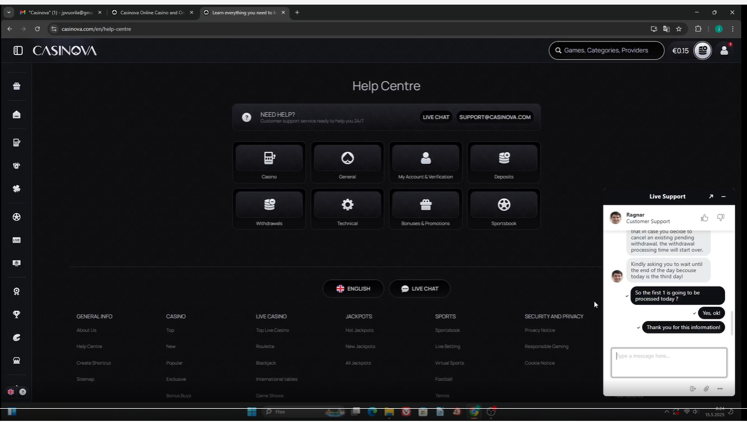Click the support@casinova.com email button
The width and height of the screenshot is (747, 422).
495,117
